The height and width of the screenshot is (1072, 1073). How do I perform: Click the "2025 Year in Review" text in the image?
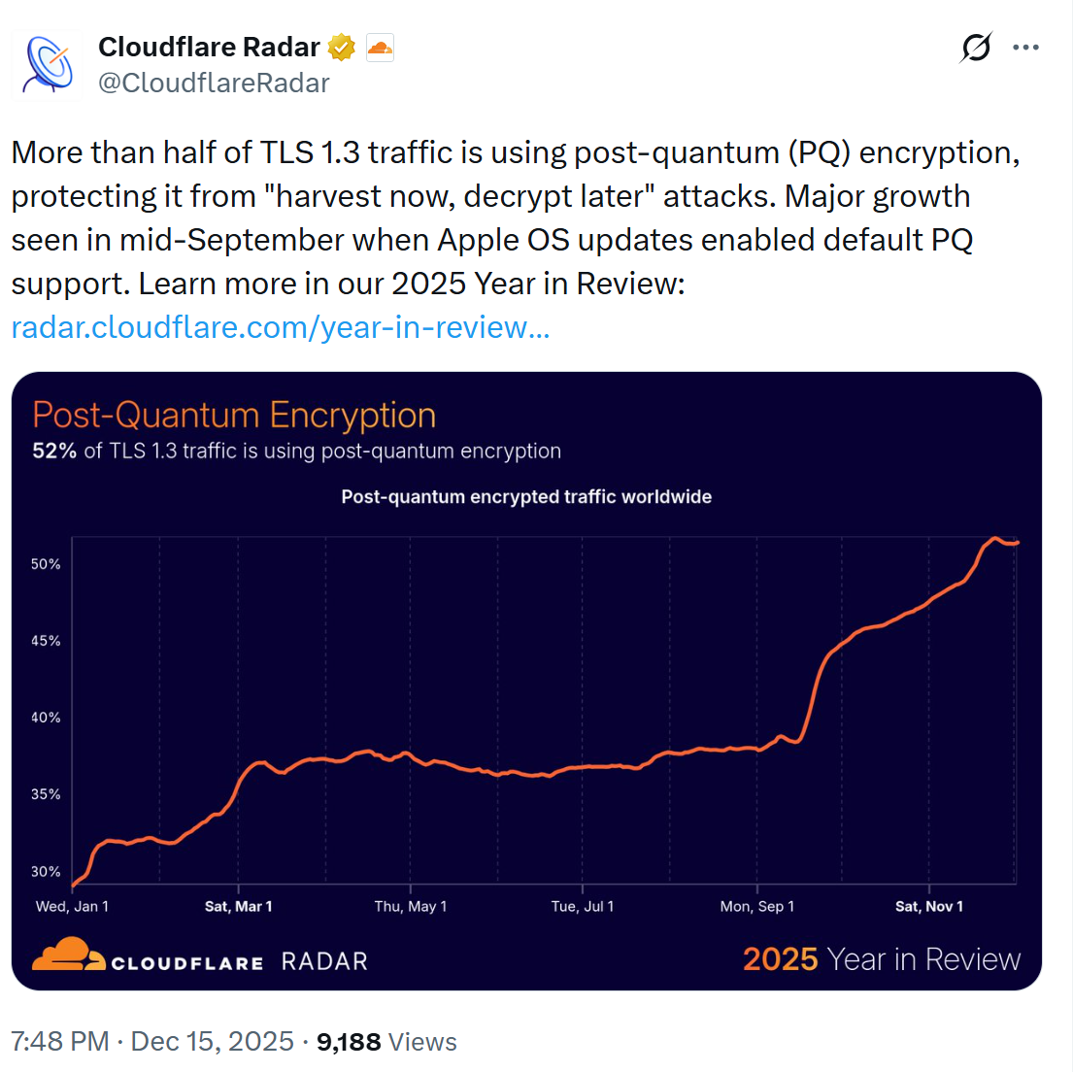(x=882, y=959)
